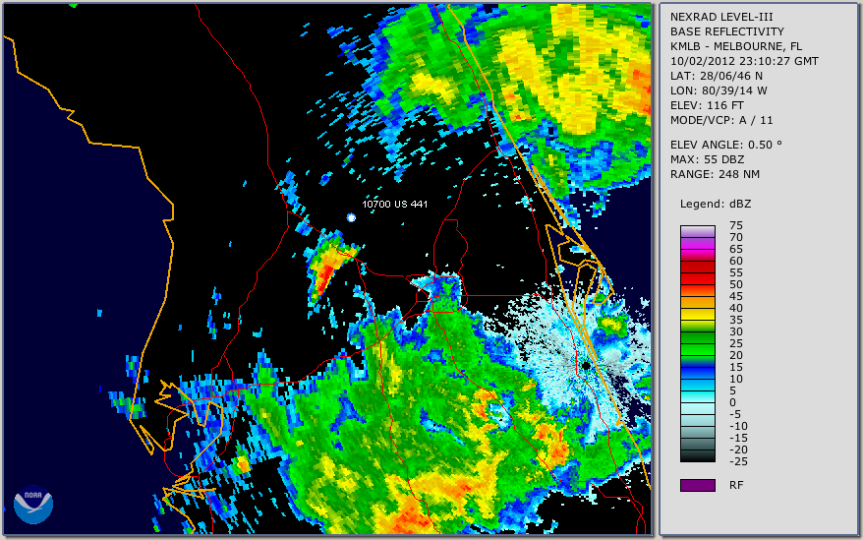Click 'NEXRAD LEVEL-III' header text
The width and height of the screenshot is (863, 540).
pyautogui.click(x=721, y=17)
